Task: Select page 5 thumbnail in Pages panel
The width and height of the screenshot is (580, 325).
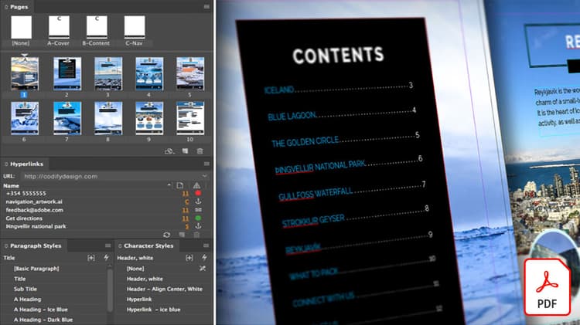Action: point(190,73)
